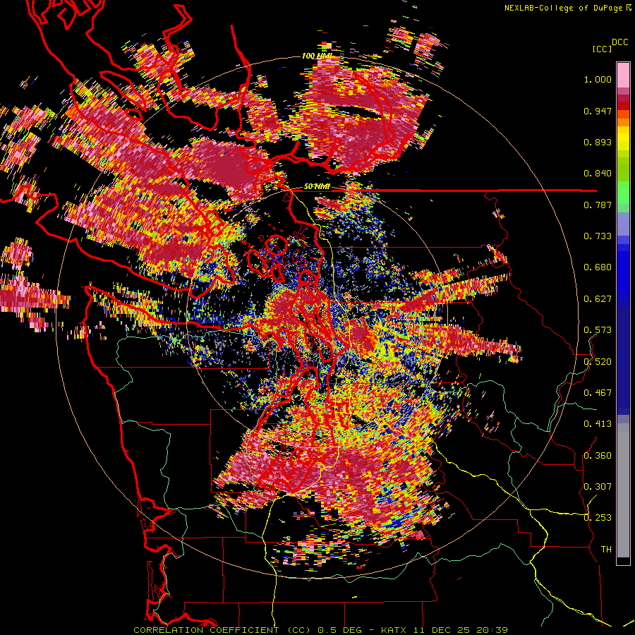This screenshot has height=635, width=635.
Task: Click the 50 NMI range ring label
Action: 317,187
